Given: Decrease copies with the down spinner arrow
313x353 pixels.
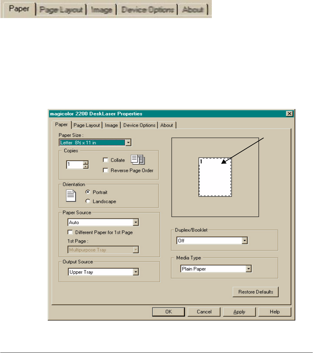Looking at the screenshot, I should (x=85, y=167).
